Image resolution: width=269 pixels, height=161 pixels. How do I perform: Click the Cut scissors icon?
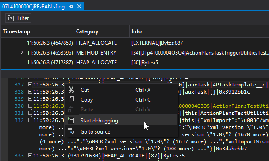click(x=71, y=90)
